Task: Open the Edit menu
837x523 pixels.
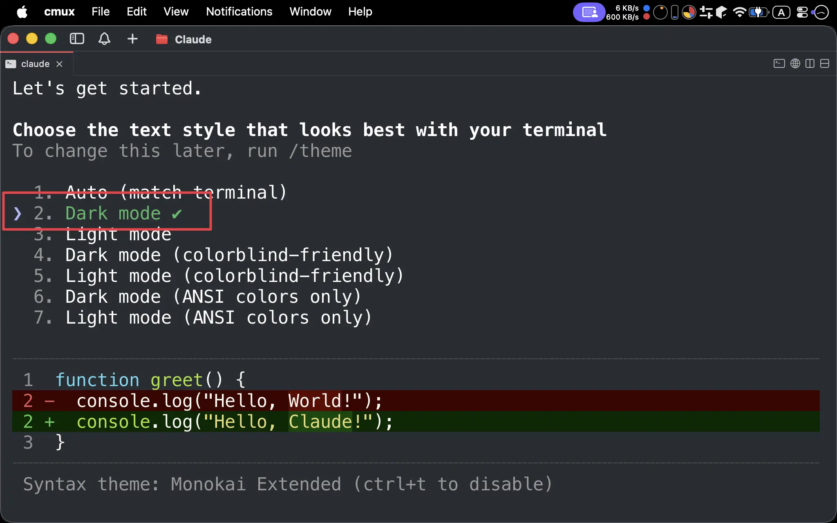Action: click(137, 12)
